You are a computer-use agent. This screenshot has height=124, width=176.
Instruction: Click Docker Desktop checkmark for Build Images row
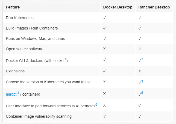click(x=104, y=28)
